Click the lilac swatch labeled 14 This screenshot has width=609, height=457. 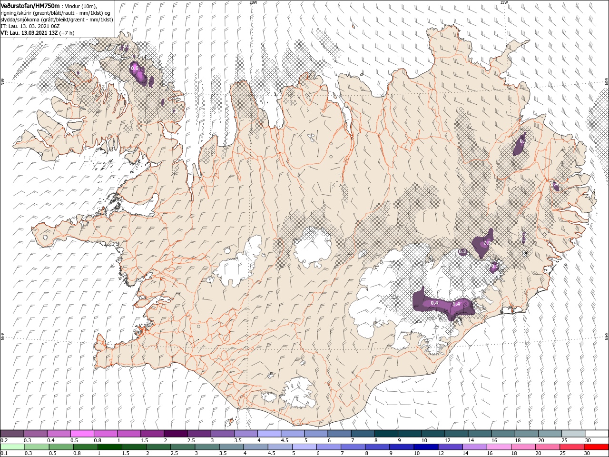pyautogui.click(x=474, y=447)
